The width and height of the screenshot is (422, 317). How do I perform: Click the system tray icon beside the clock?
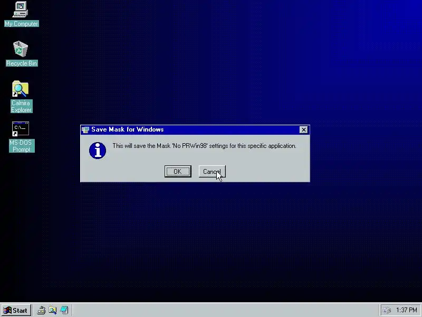pos(387,311)
